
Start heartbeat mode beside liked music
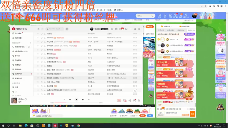coord(29,47)
